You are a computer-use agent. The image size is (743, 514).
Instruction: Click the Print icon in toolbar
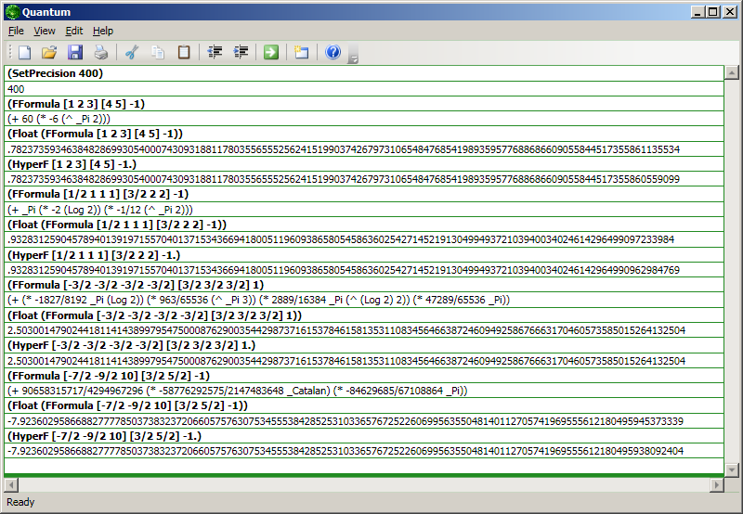click(x=100, y=52)
